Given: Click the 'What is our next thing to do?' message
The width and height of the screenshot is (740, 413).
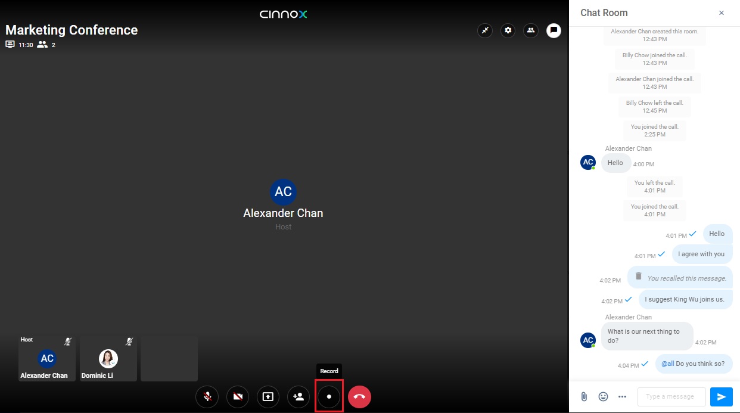Looking at the screenshot, I should pyautogui.click(x=647, y=336).
